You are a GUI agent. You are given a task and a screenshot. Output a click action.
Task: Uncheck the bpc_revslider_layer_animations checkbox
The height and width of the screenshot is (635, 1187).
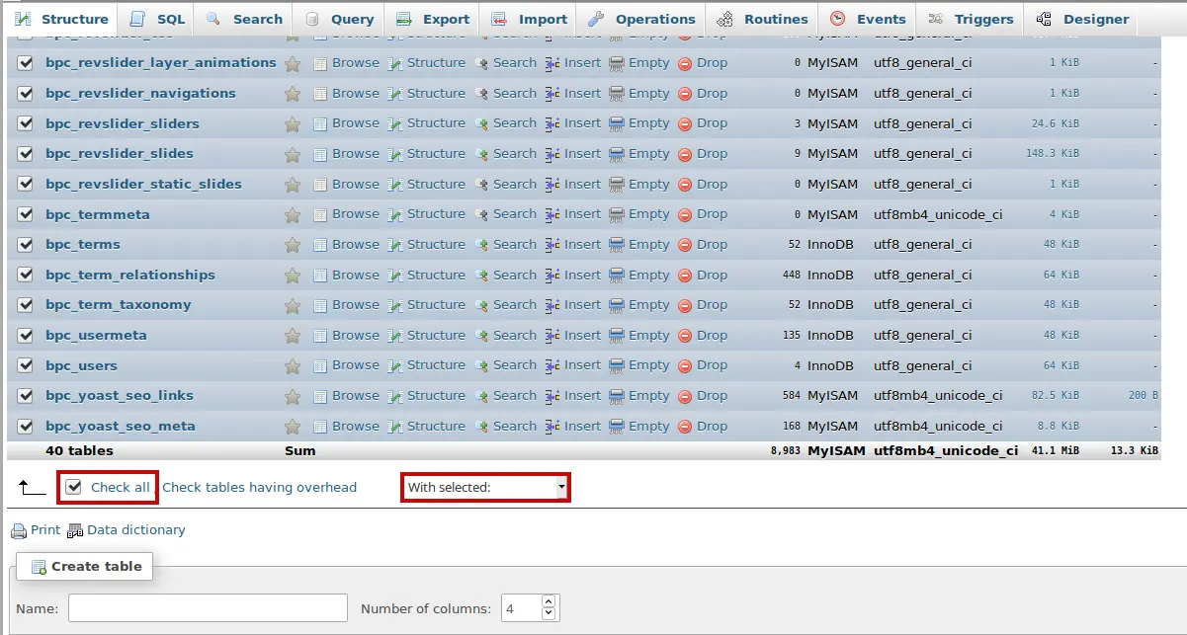[x=26, y=63]
